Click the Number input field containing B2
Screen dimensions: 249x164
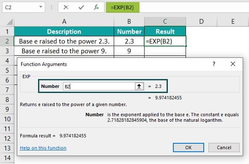coord(99,86)
